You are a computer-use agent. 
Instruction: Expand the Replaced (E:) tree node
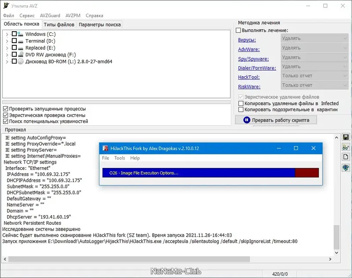pyautogui.click(x=7, y=48)
